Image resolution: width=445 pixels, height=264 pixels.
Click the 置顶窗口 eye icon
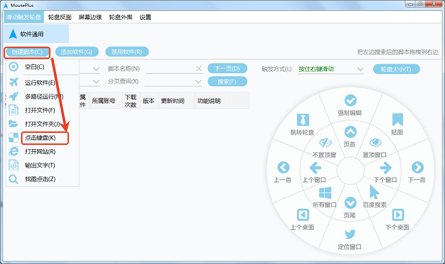click(x=375, y=142)
